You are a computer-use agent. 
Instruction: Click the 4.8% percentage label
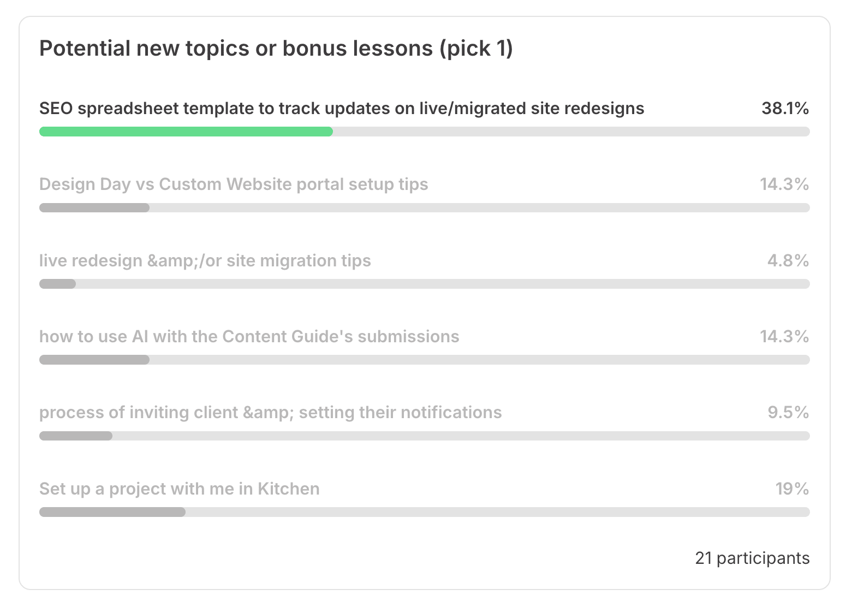coord(788,260)
